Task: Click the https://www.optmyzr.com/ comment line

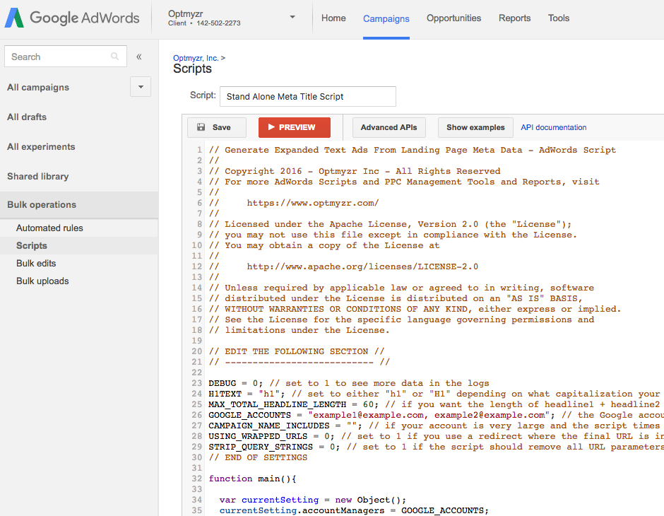Action: click(313, 203)
